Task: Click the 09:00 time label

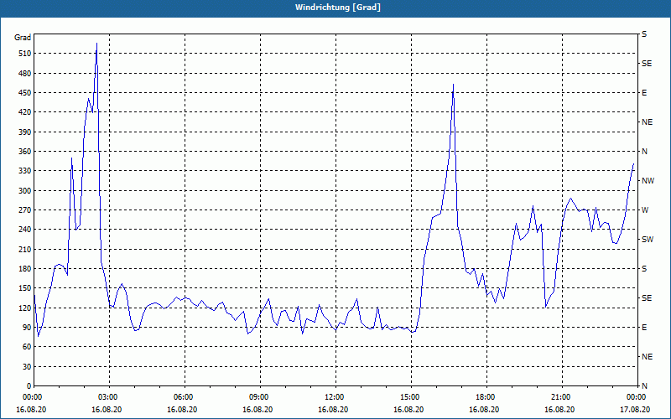Action: click(x=260, y=397)
